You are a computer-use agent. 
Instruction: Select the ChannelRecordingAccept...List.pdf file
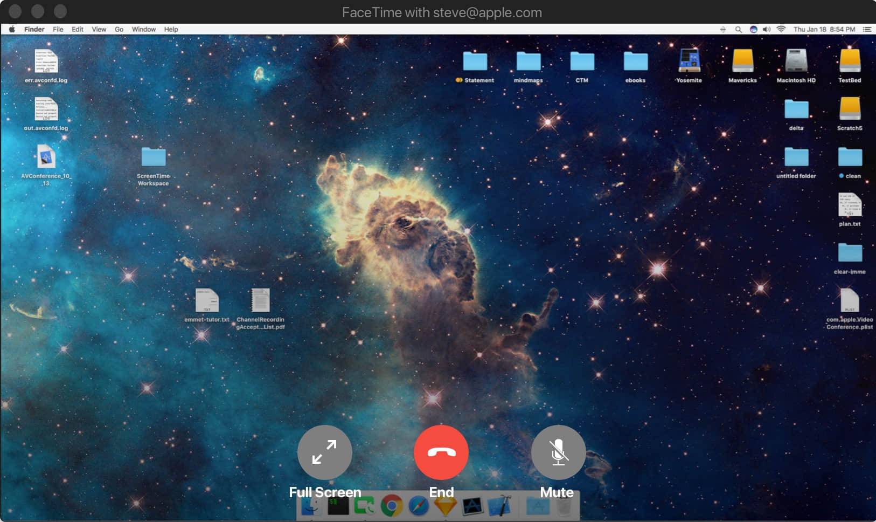pyautogui.click(x=260, y=300)
